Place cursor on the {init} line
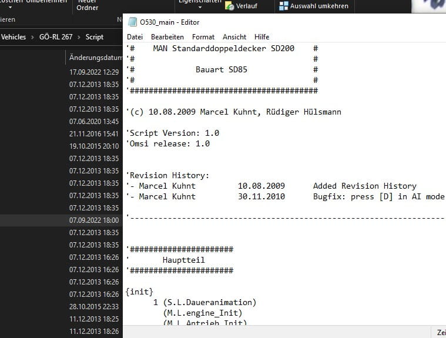Image resolution: width=446 pixels, height=338 pixels. [x=139, y=292]
